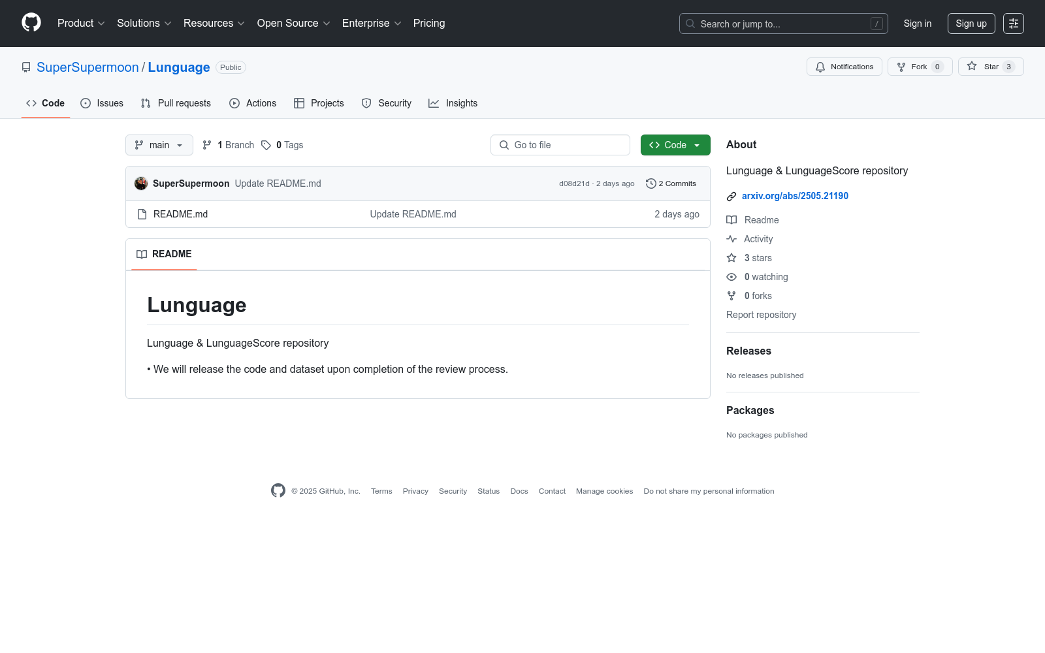Click the eye icon next to 0 watching

731,277
